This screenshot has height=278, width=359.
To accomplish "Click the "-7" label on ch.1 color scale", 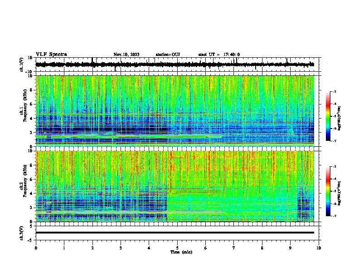I will 335,141.
